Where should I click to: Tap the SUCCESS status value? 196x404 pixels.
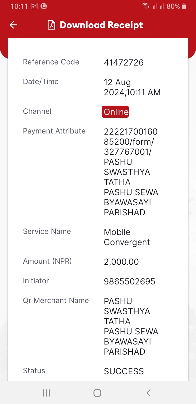(124, 371)
